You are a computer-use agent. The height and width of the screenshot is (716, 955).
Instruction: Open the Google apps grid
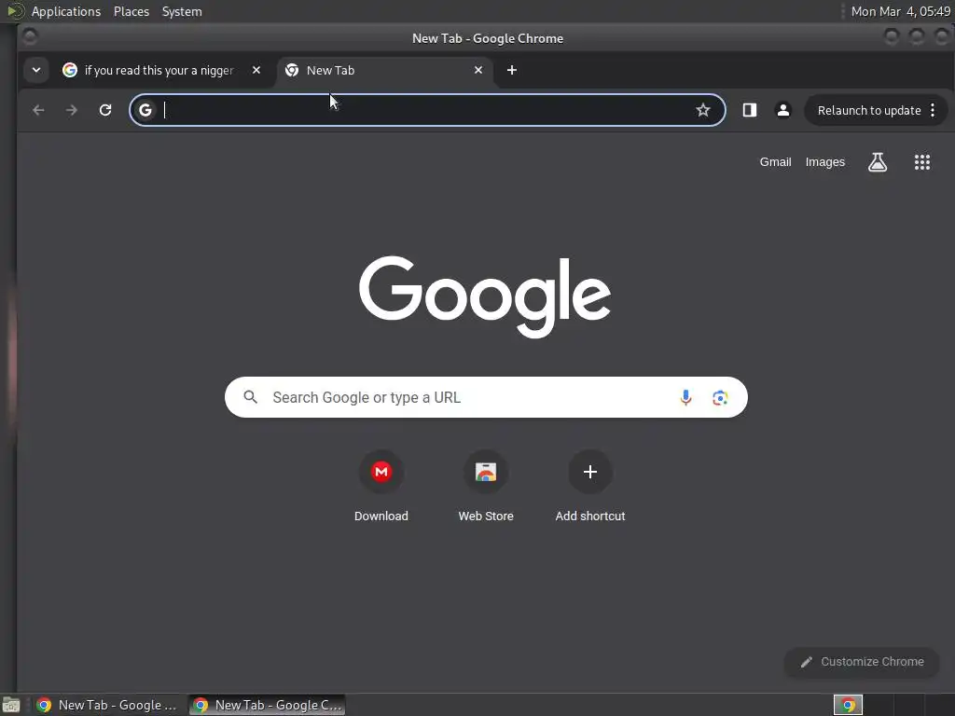[922, 162]
